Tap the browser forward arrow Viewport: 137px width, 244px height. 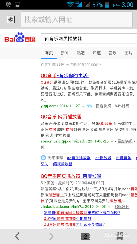(x=51, y=236)
